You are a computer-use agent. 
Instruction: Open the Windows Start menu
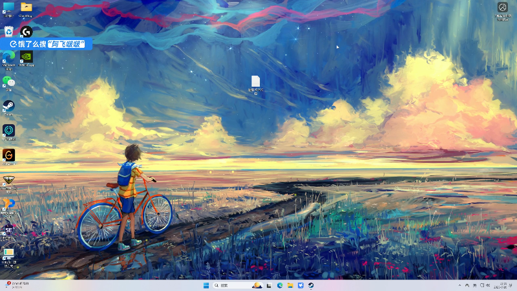(206, 285)
